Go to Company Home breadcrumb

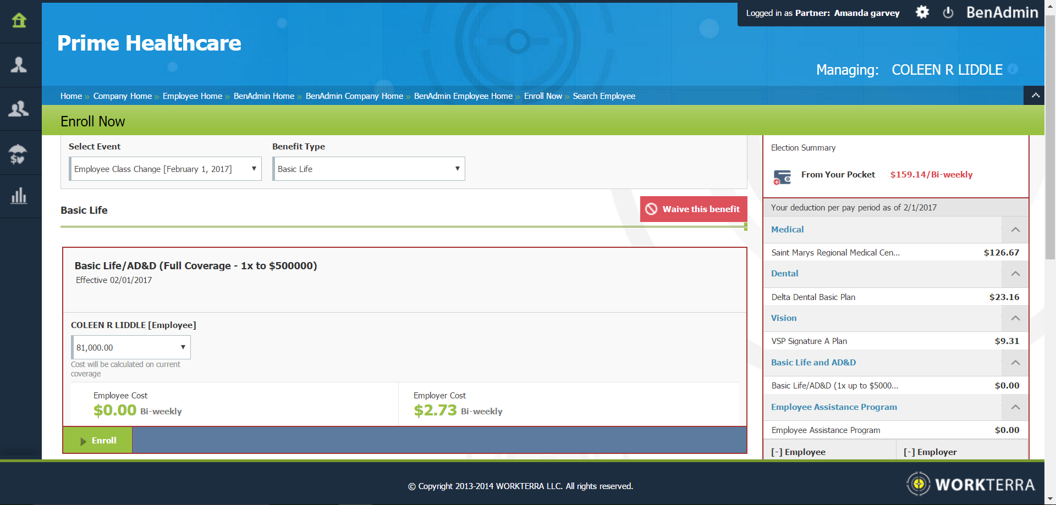[x=122, y=96]
